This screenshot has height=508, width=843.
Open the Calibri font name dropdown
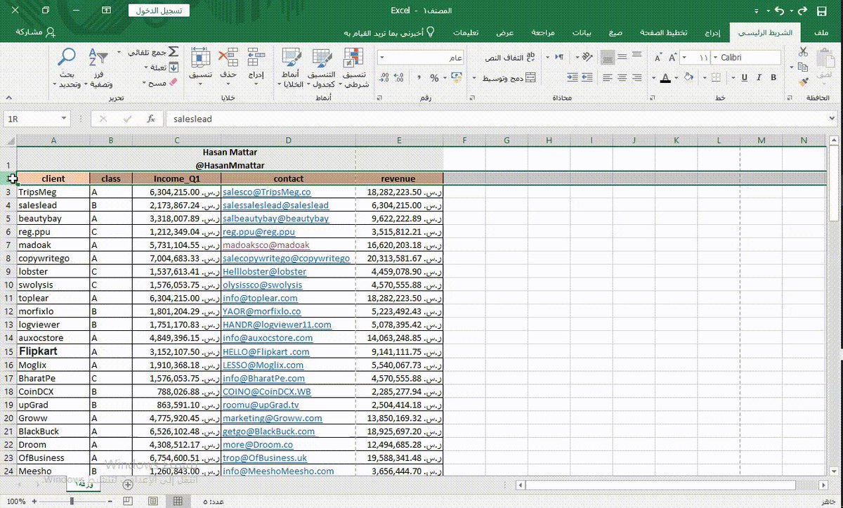pos(715,58)
